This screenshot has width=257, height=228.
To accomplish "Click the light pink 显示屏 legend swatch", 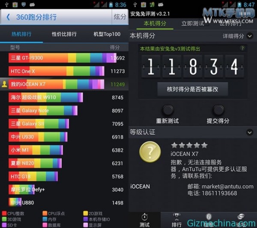I will (86, 225).
